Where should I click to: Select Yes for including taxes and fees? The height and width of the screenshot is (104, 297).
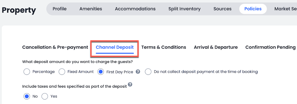[45, 96]
